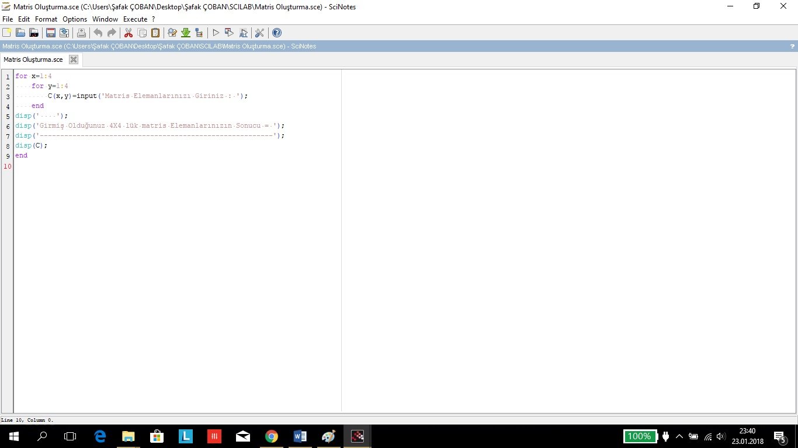This screenshot has height=448, width=798.
Task: Launch Google Chrome from the taskbar
Action: [271, 436]
